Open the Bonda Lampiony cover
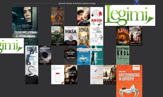The image size is (163, 97). point(83,36)
